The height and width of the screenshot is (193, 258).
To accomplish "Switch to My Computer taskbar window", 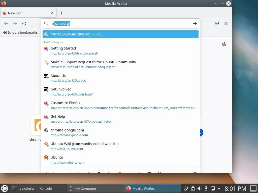I will (95, 188).
